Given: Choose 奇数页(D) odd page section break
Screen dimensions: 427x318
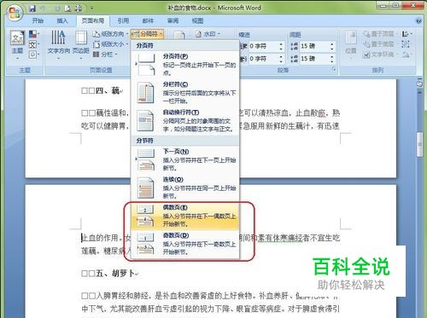Looking at the screenshot, I should point(185,244).
